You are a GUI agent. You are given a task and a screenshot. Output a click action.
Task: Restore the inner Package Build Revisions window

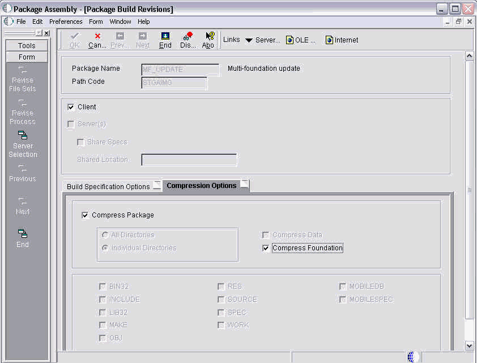pyautogui.click(x=458, y=22)
